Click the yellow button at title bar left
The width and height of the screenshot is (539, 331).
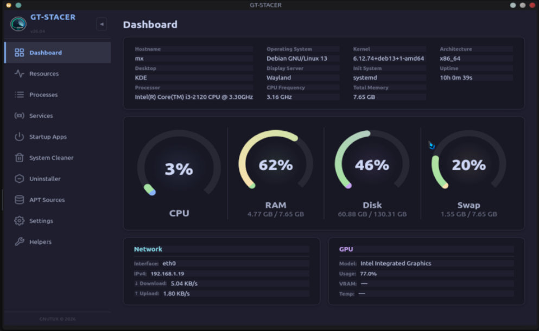[9, 5]
